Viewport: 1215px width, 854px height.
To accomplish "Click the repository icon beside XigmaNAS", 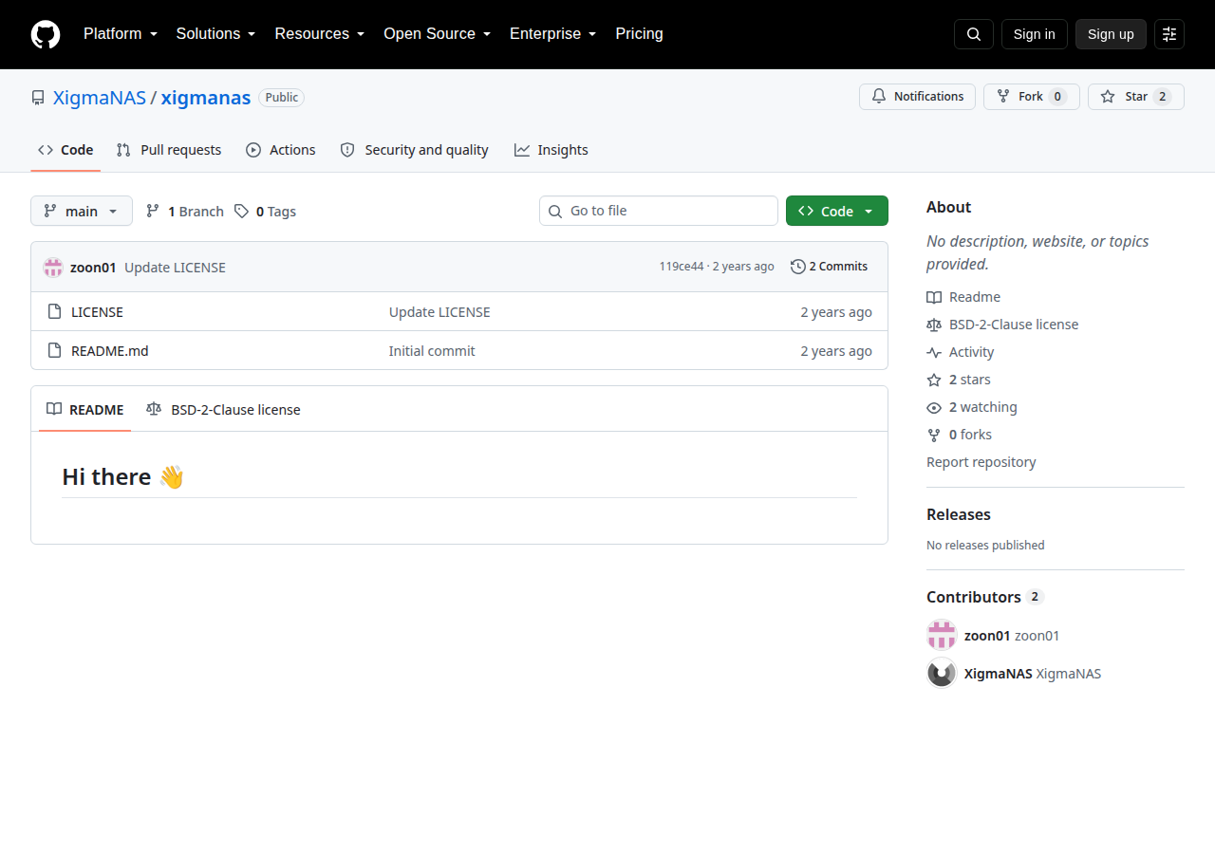I will tap(38, 98).
